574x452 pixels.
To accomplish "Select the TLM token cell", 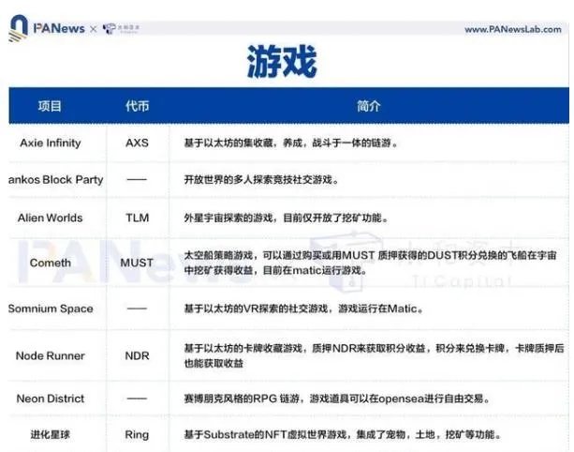I will click(138, 218).
